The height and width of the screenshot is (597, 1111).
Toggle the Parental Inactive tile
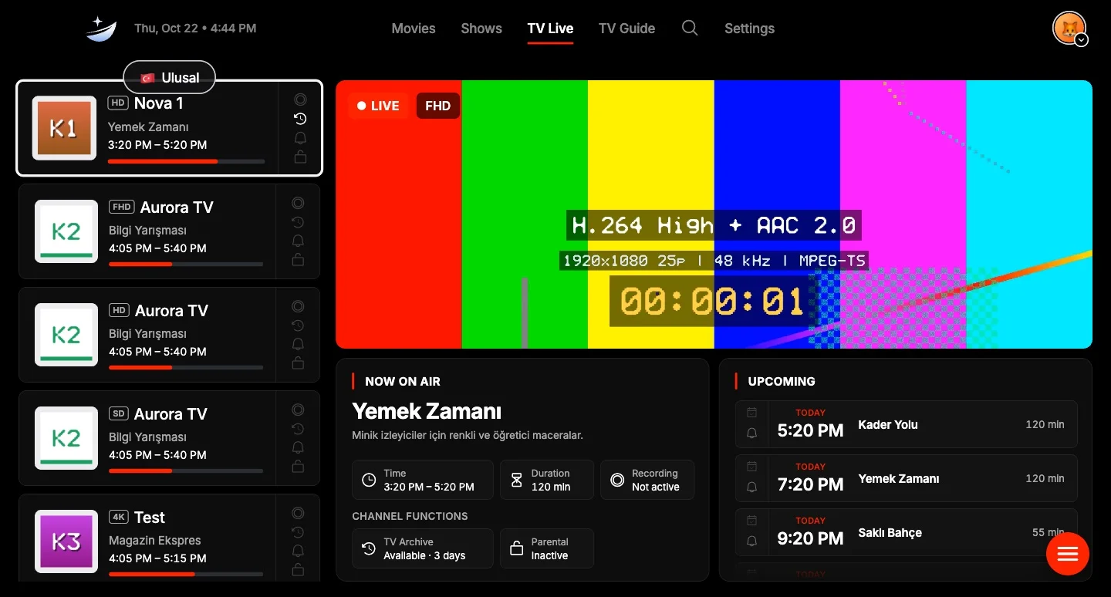click(x=547, y=548)
